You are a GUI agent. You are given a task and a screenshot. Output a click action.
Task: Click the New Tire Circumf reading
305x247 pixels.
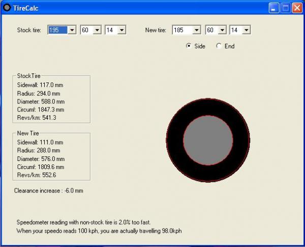[41, 167]
